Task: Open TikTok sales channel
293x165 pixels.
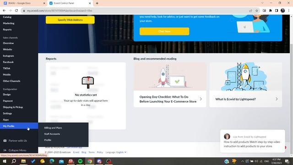Action: coord(6,68)
